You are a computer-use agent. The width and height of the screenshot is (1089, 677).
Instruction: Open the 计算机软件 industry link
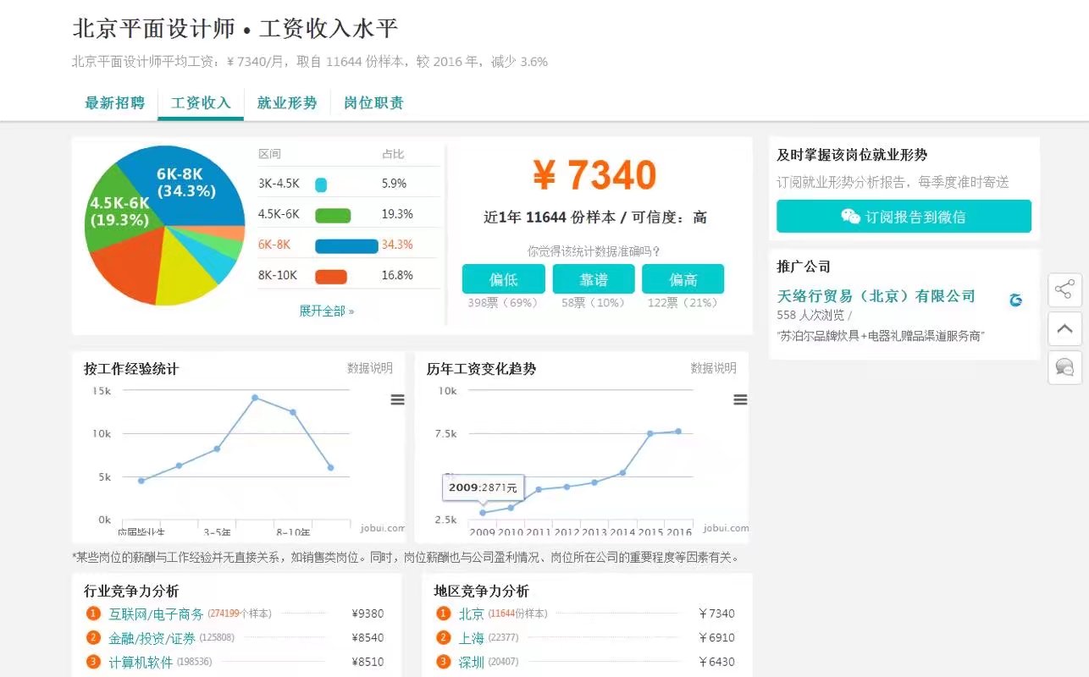coord(141,662)
